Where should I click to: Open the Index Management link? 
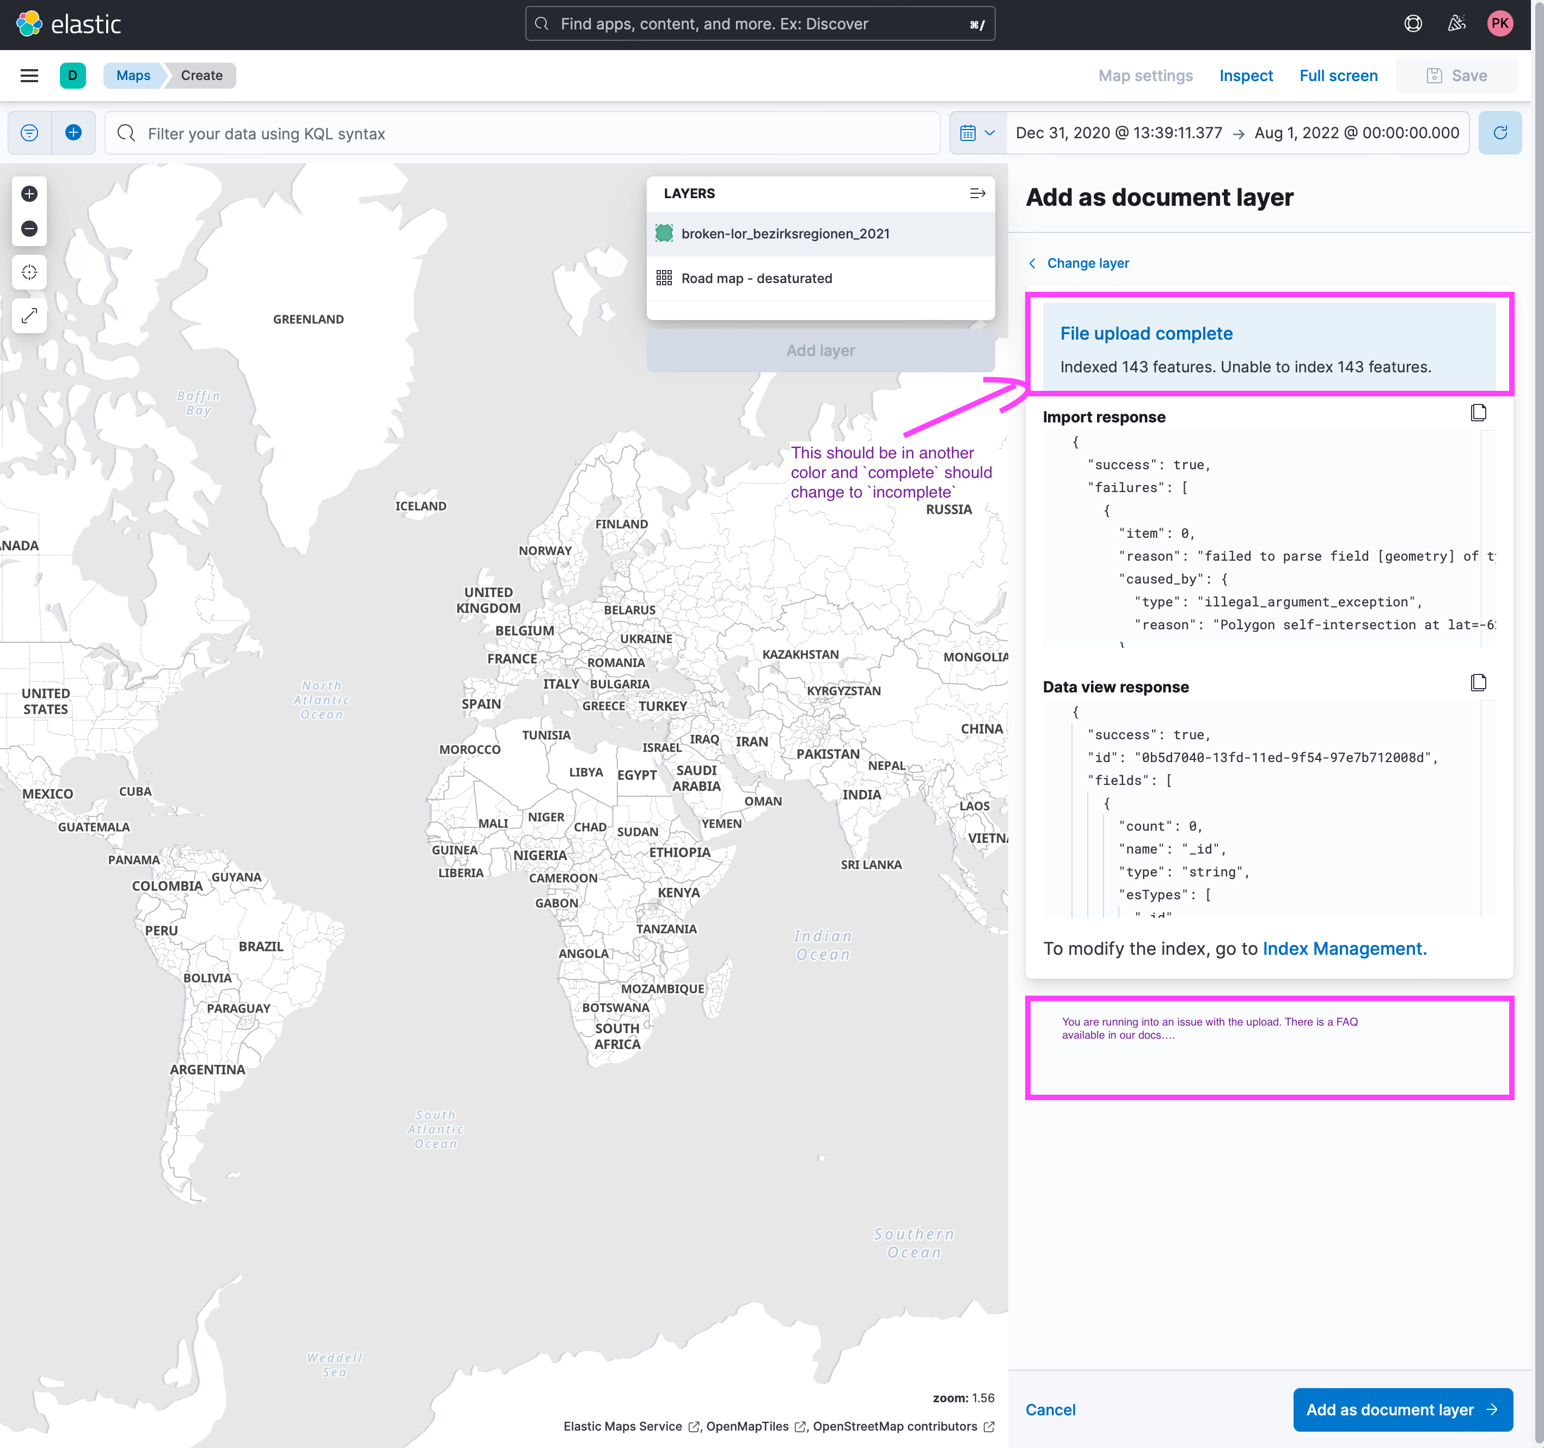click(x=1344, y=949)
